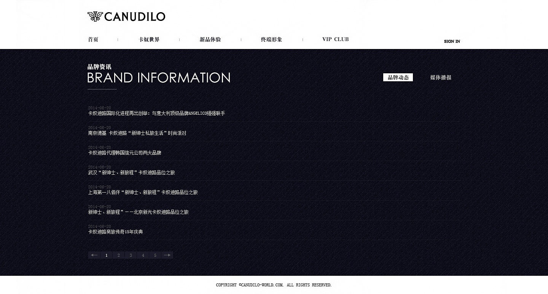This screenshot has height=294, width=548.
Task: Go to pagination page 4
Action: (143, 255)
